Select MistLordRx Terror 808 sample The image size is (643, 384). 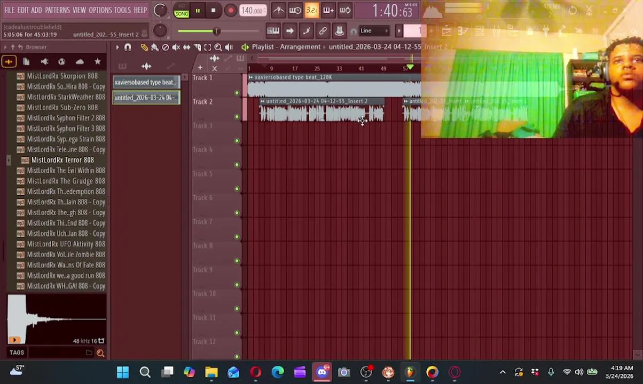click(x=62, y=160)
